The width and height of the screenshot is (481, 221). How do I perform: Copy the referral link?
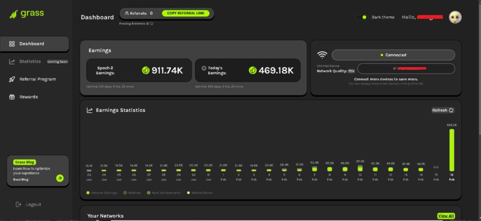[186, 14]
